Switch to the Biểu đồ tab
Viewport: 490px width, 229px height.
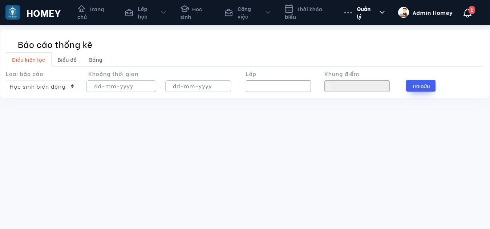67,60
